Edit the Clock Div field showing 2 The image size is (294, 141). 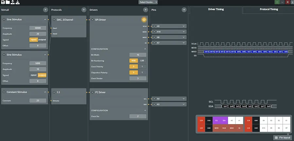coord(138,116)
